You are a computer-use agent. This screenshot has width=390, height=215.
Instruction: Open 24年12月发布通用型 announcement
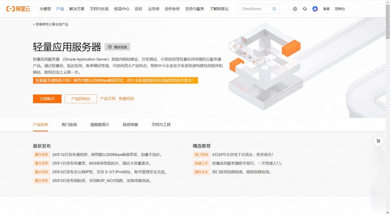[107, 154]
